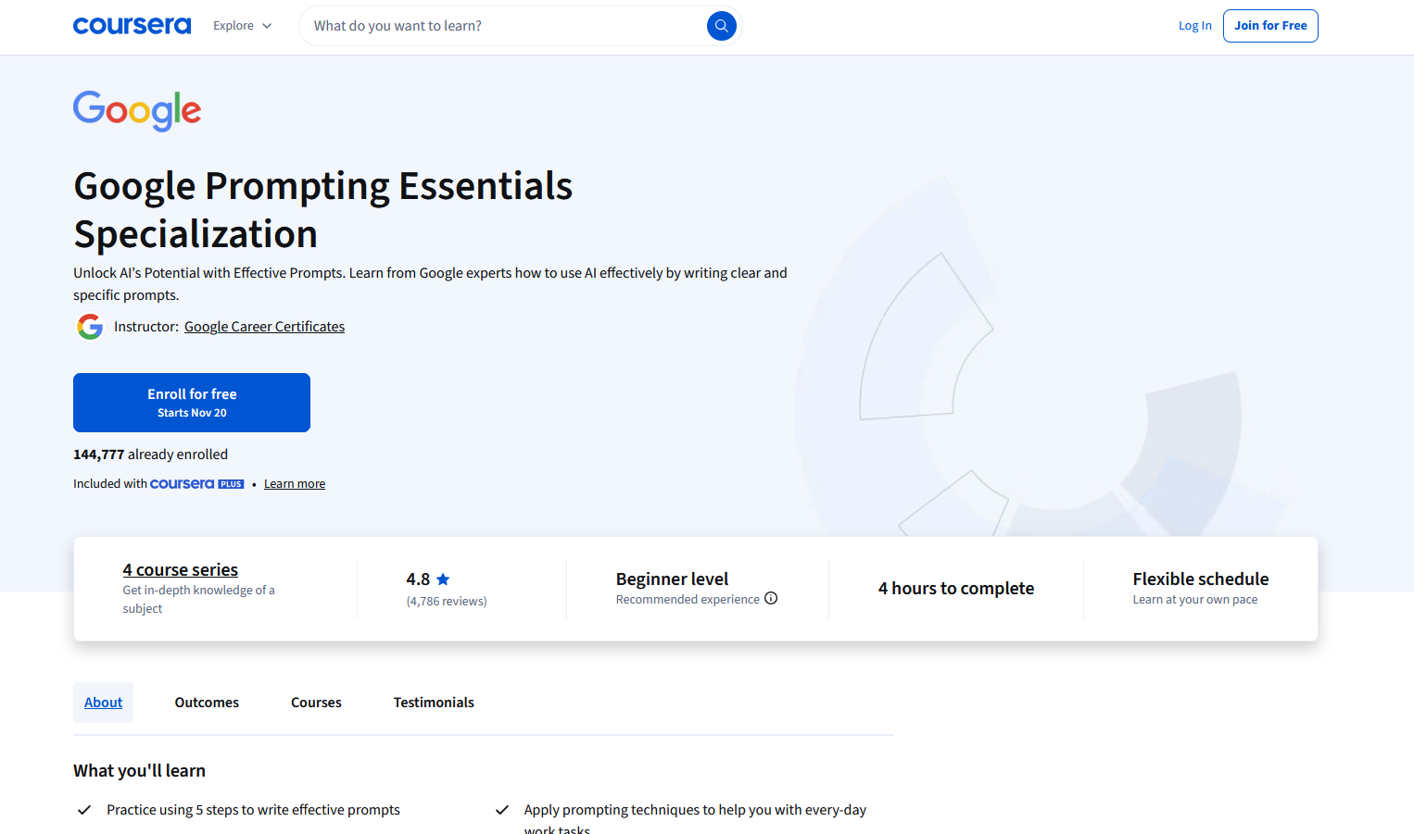Open the Explore dropdown menu
Viewport: 1414px width, 834px height.
point(242,26)
